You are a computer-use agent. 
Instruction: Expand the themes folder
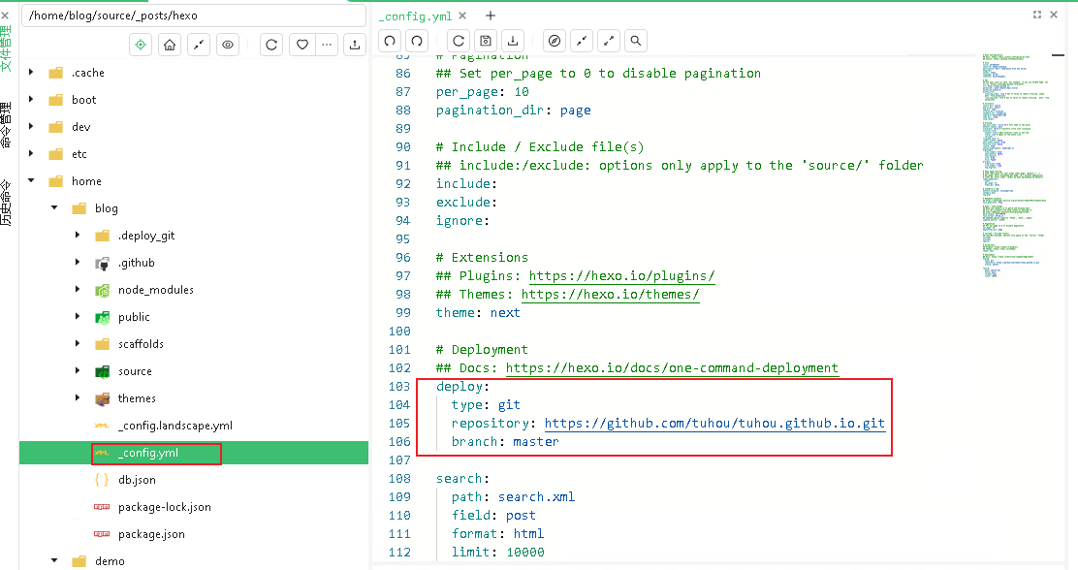click(79, 398)
